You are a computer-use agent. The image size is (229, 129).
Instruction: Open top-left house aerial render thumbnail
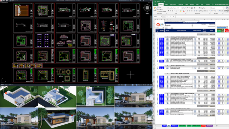19,96
